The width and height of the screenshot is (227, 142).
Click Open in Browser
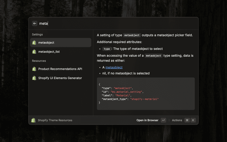[147, 120]
